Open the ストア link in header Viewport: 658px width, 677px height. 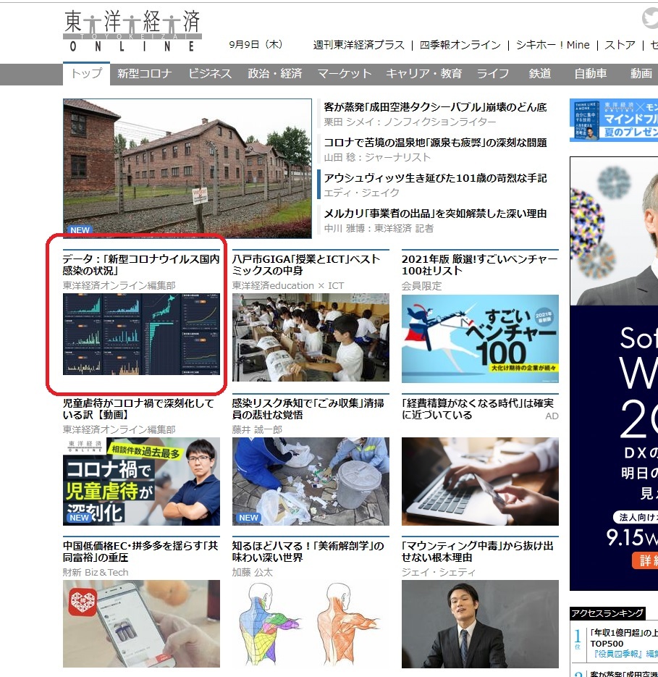[x=620, y=45]
